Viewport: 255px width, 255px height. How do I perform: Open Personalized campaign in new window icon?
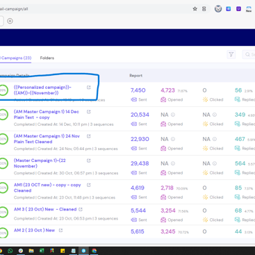click(89, 88)
